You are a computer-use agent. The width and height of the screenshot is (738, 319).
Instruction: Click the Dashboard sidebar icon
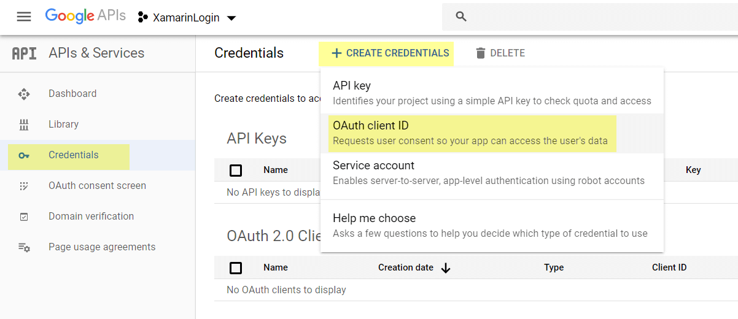24,94
